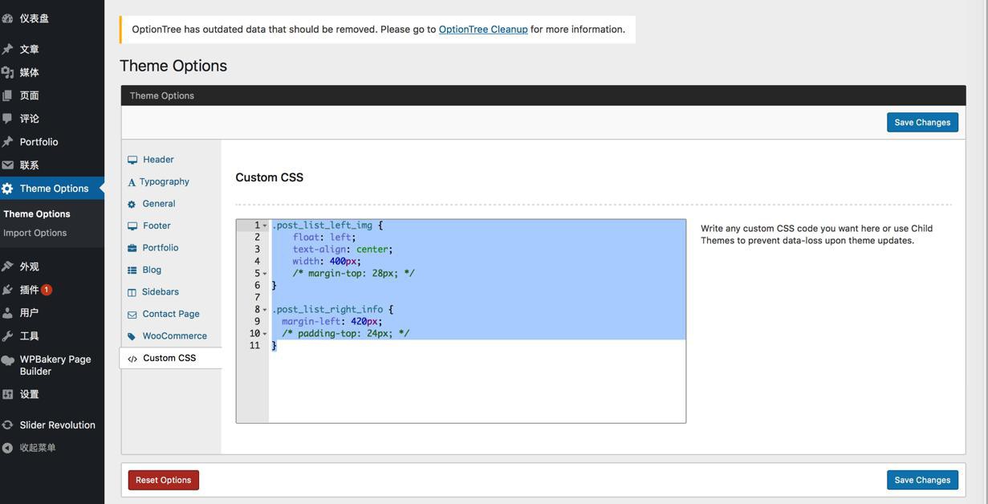Viewport: 988px width, 504px height.
Task: Open the Footer options tab
Action: pos(157,226)
